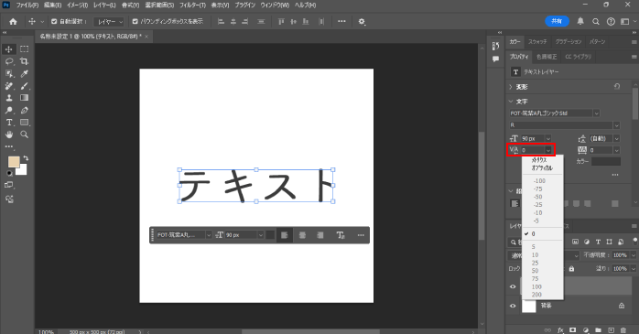This screenshot has width=639, height=334.
Task: Click the create new layer icon
Action: tap(611, 330)
